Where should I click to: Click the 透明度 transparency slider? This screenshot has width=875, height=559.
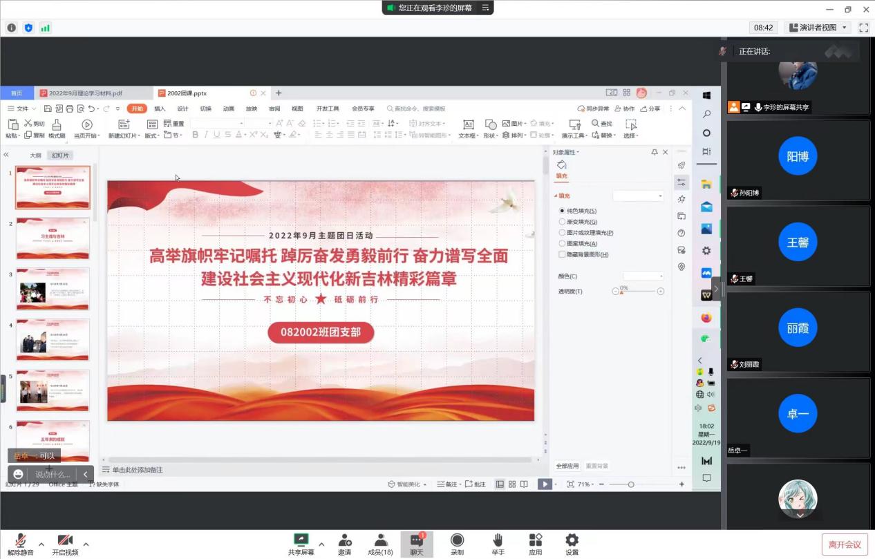pyautogui.click(x=638, y=292)
